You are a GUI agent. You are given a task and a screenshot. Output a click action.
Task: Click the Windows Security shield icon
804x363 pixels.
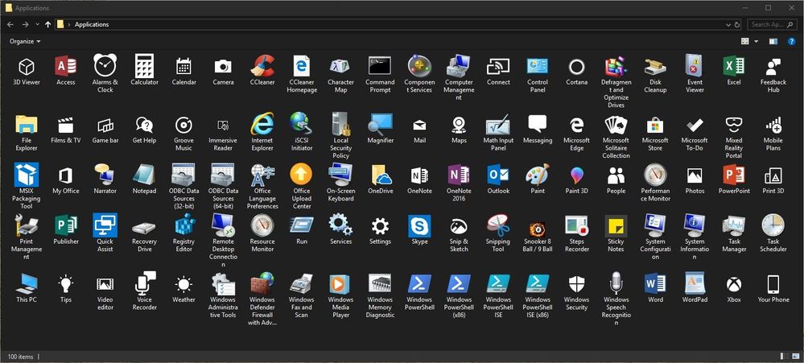pos(576,284)
